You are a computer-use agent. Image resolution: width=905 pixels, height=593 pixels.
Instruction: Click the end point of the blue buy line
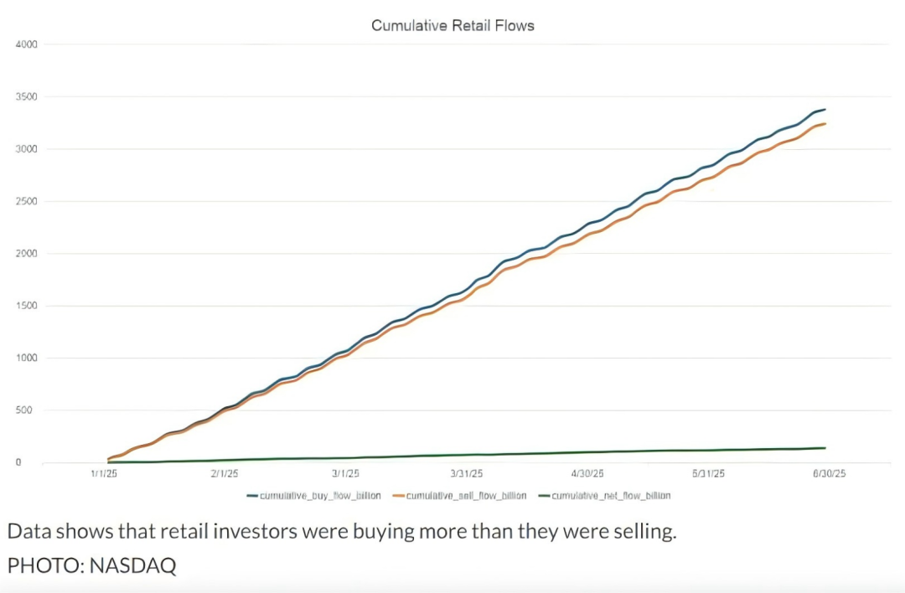825,110
